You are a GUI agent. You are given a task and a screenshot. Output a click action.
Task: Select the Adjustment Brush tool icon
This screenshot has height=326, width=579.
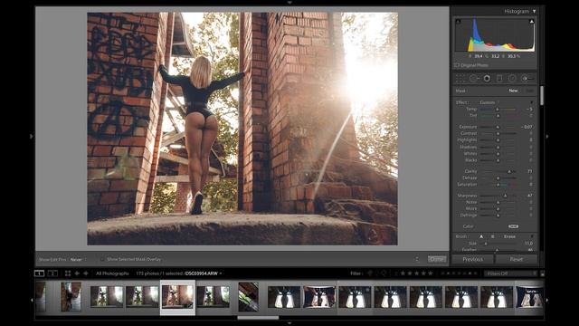tap(527, 79)
